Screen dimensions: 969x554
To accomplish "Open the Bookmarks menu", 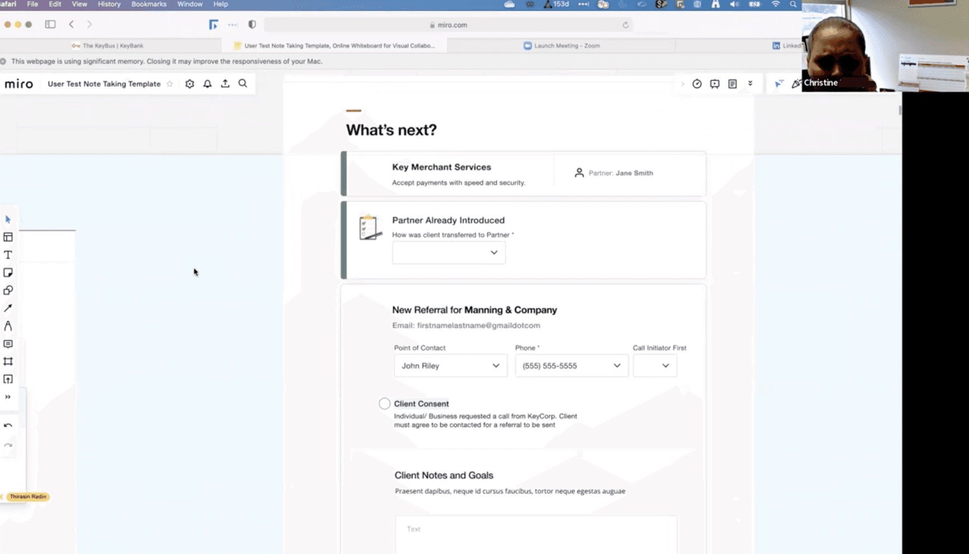I will tap(148, 4).
